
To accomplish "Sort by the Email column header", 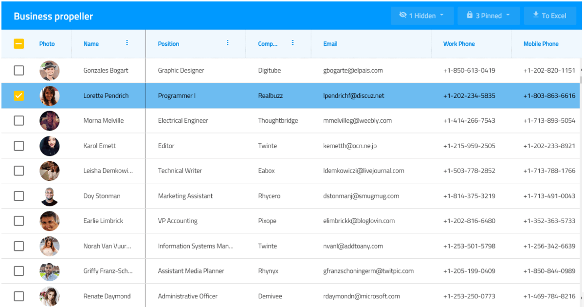I will (330, 44).
